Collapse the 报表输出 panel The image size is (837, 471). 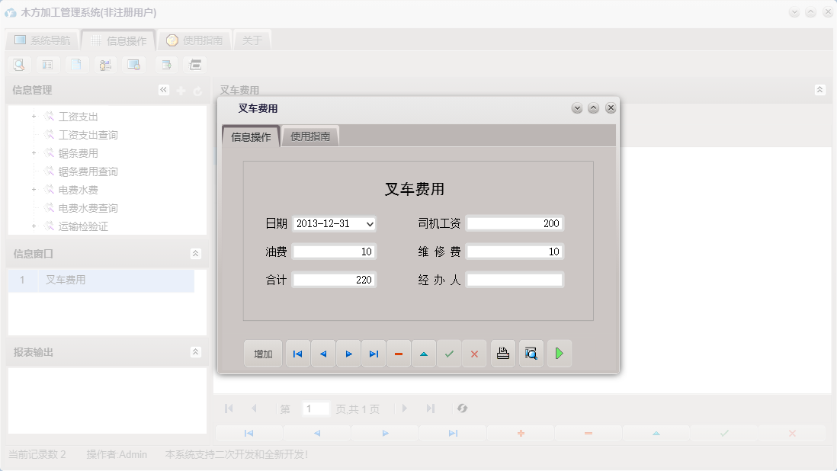pyautogui.click(x=196, y=353)
